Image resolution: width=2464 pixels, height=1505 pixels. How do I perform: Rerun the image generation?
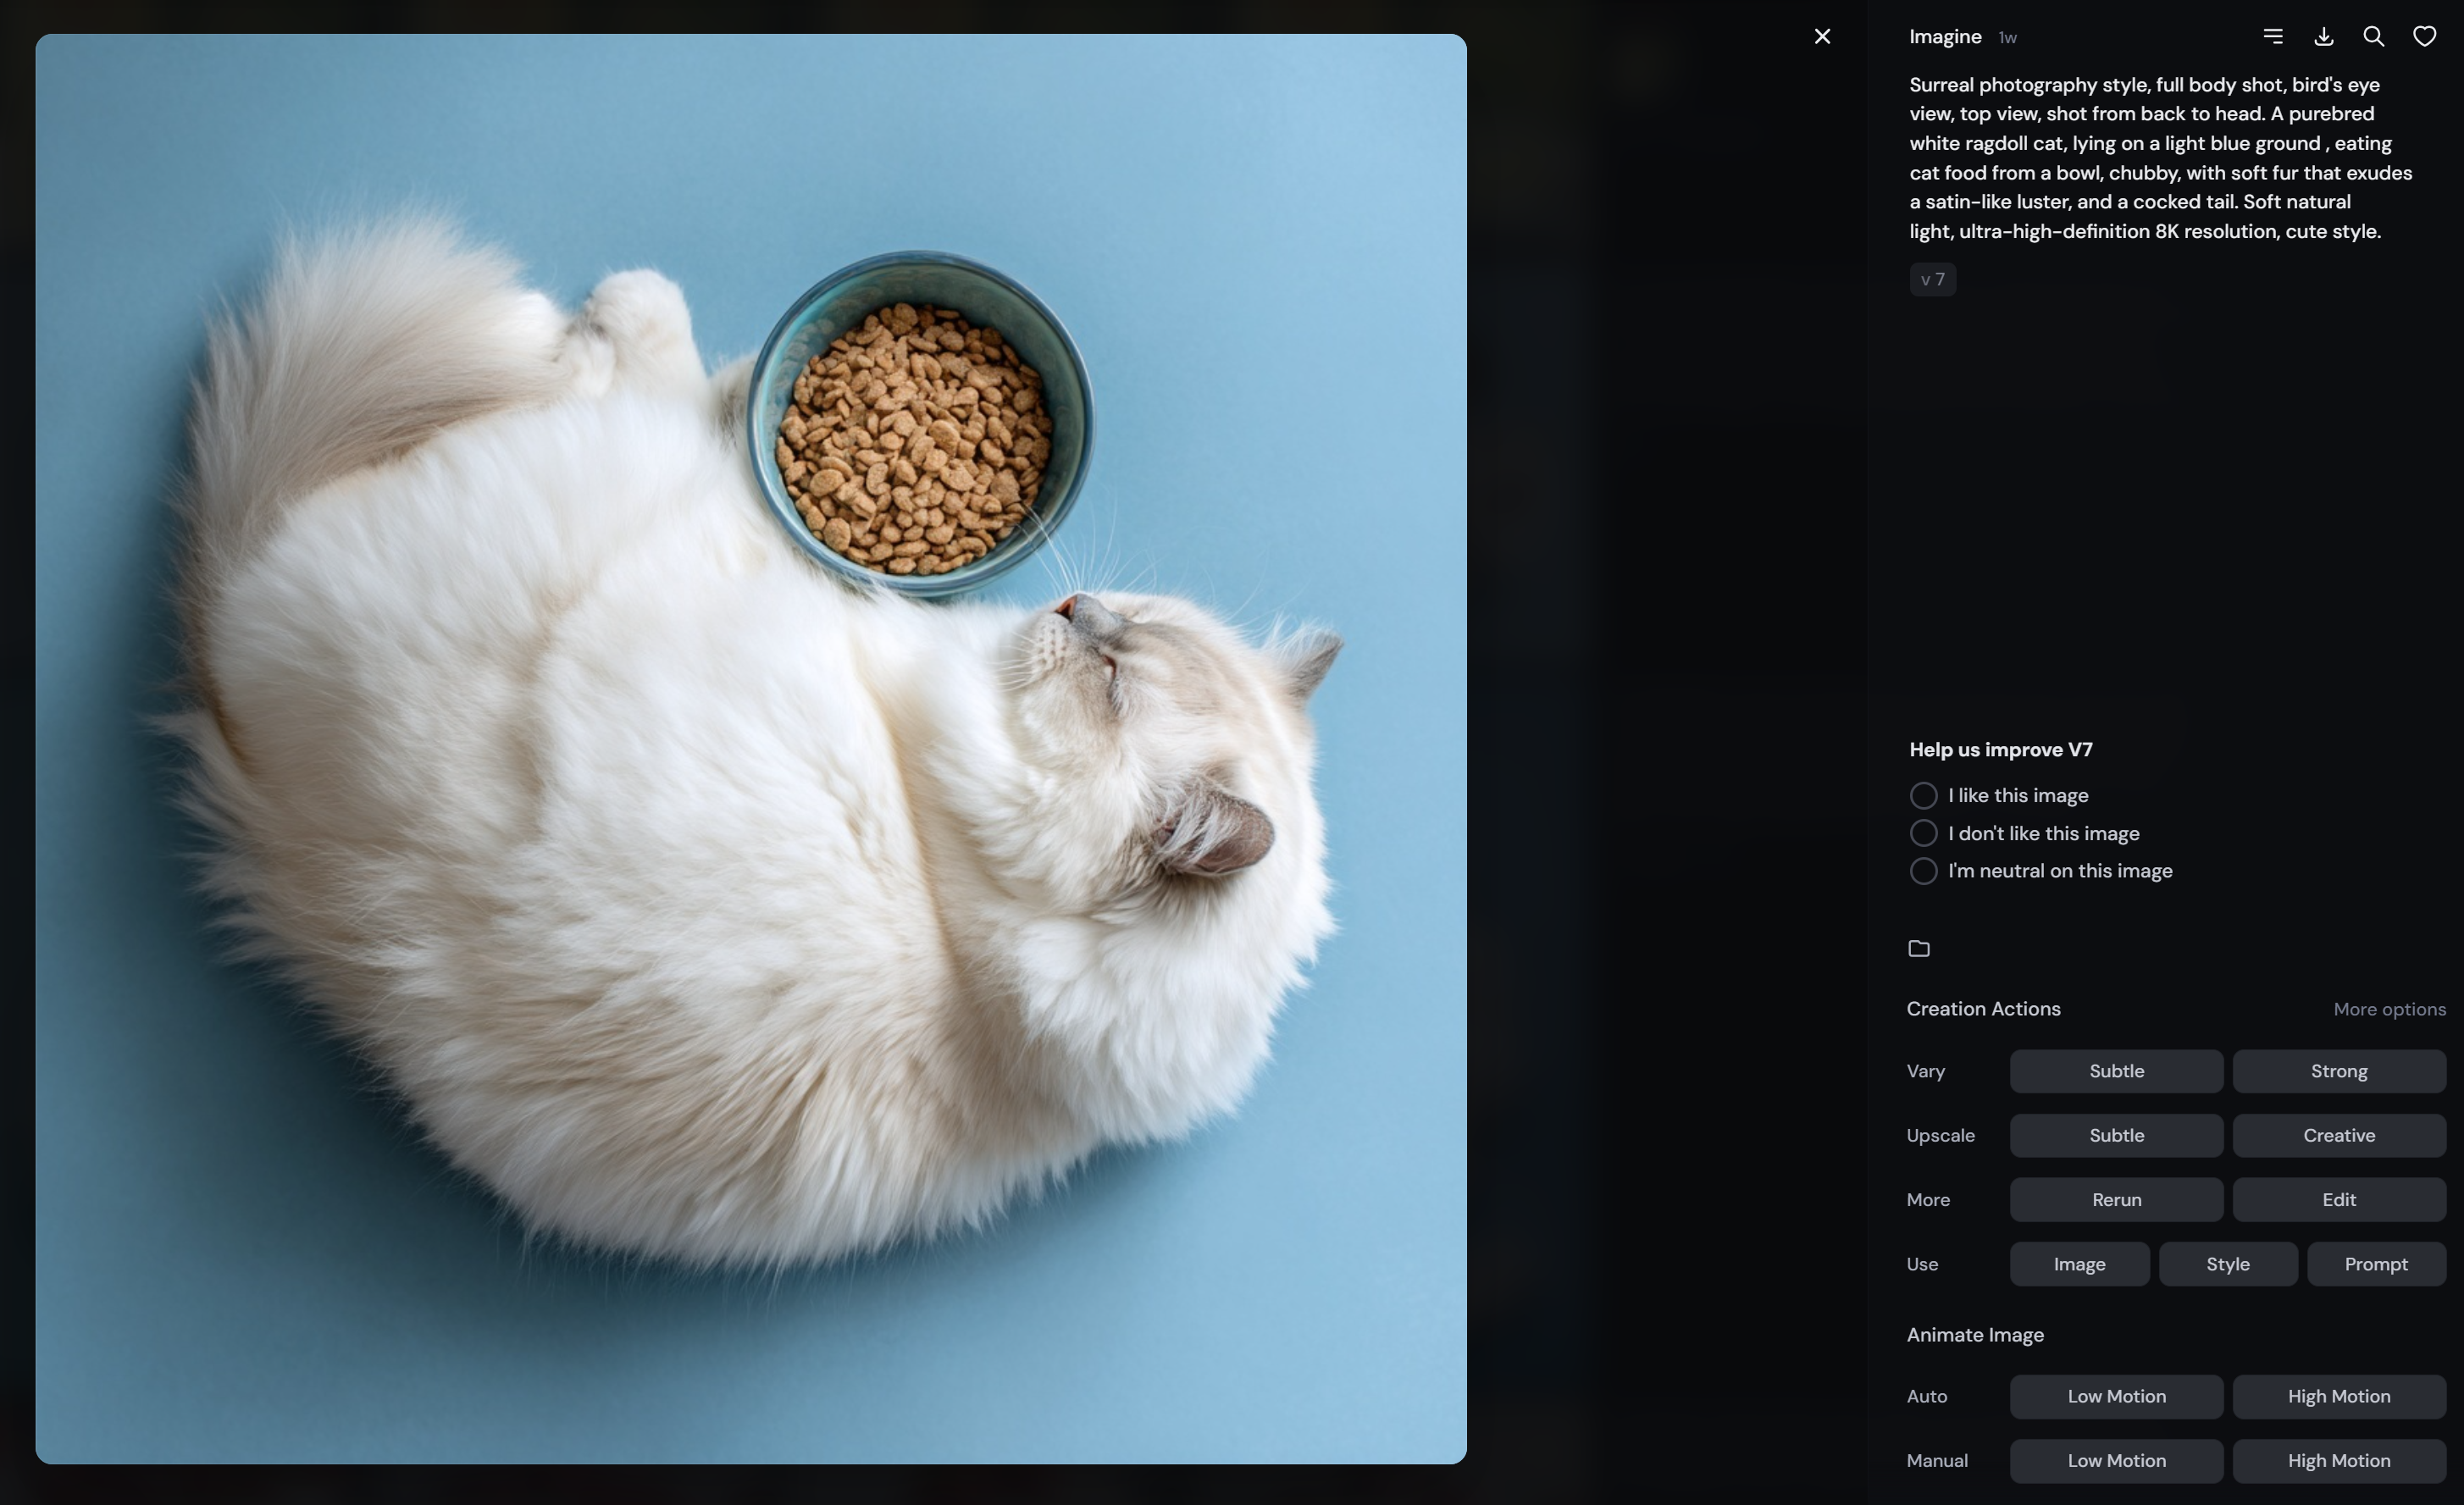[2116, 1200]
